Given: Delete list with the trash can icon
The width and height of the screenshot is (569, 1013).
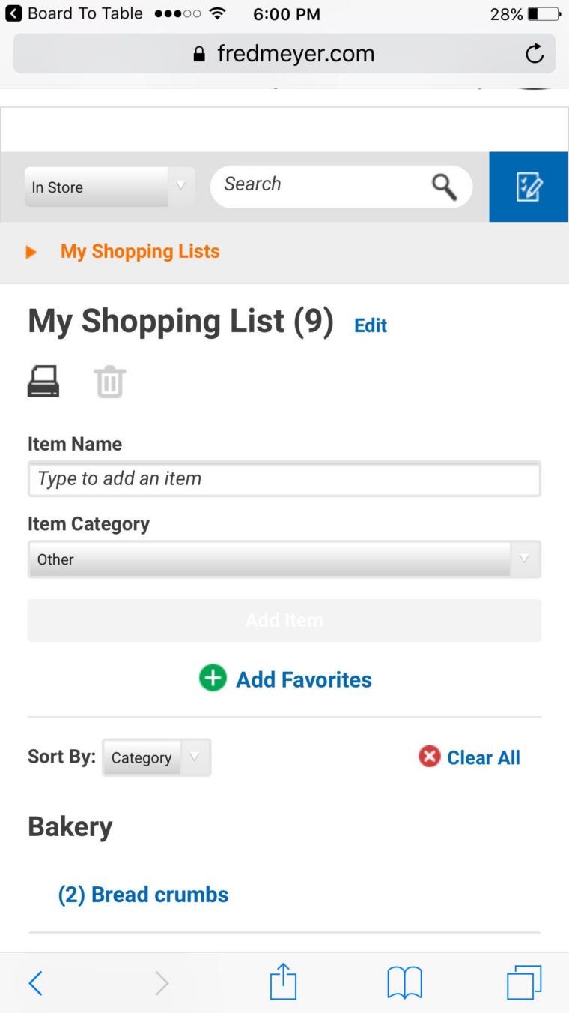Looking at the screenshot, I should (x=109, y=382).
